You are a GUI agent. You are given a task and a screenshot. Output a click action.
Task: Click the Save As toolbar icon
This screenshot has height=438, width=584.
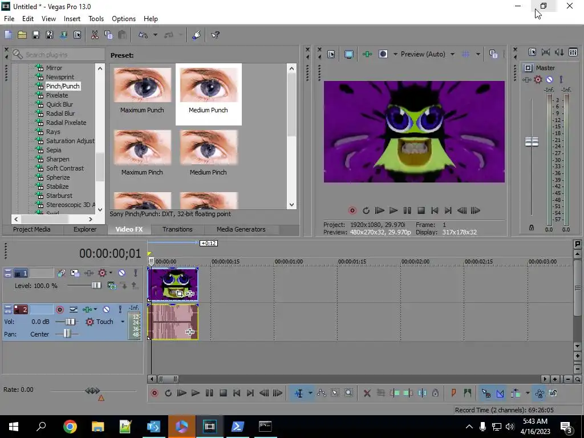(50, 35)
